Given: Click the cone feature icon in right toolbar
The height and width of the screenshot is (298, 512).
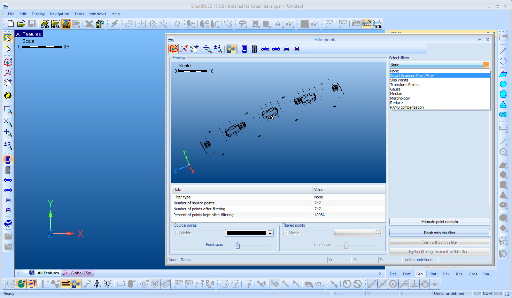Looking at the screenshot, I should click(x=503, y=104).
